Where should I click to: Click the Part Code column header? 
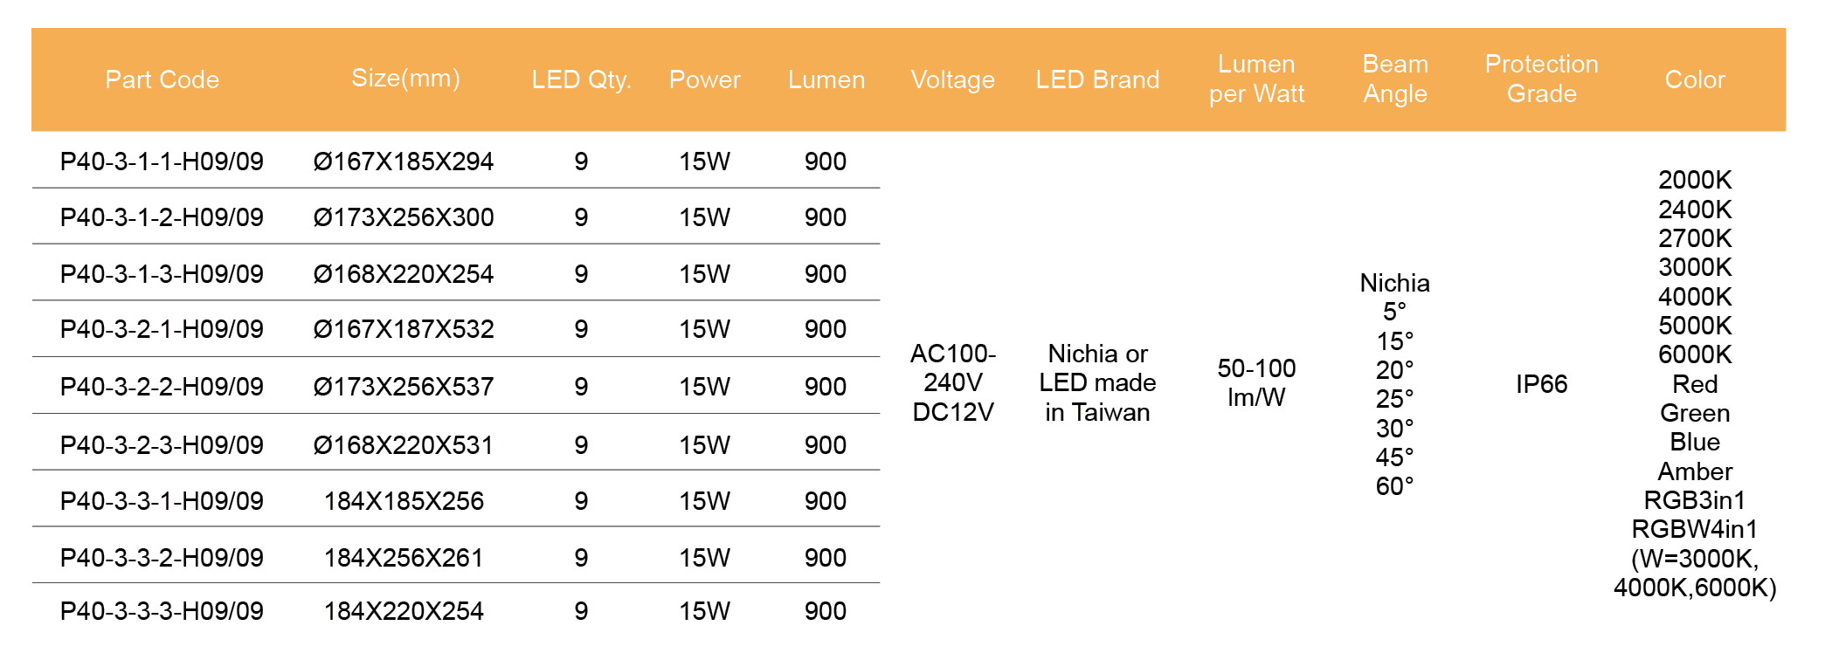tap(162, 79)
